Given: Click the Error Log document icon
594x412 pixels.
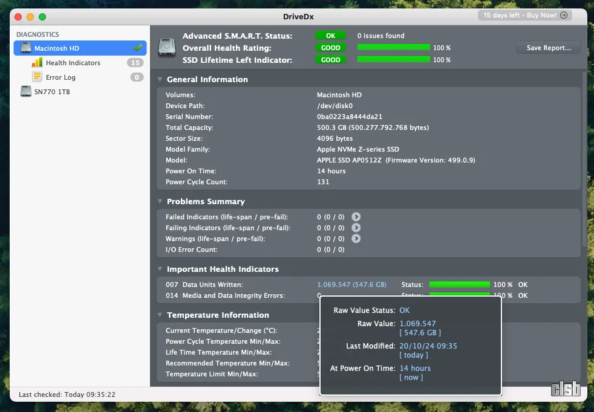Looking at the screenshot, I should click(37, 77).
